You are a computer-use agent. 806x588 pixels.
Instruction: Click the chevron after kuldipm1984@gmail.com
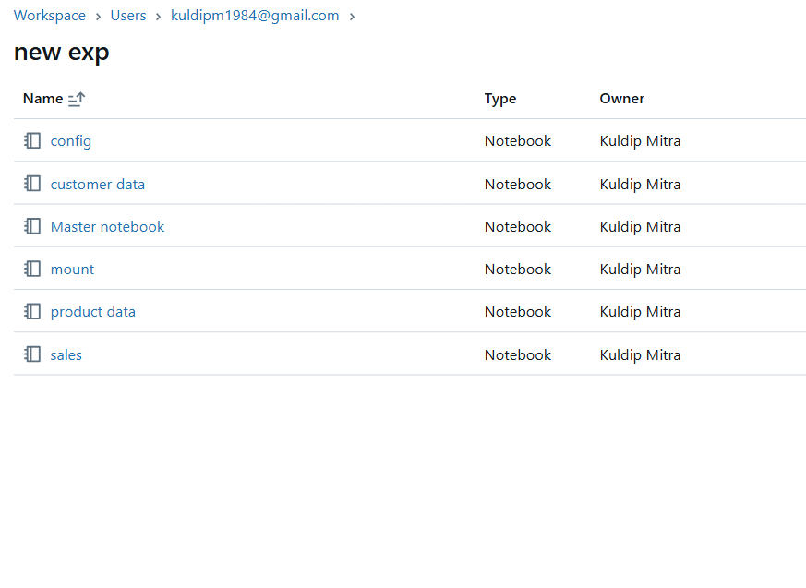[x=353, y=17]
